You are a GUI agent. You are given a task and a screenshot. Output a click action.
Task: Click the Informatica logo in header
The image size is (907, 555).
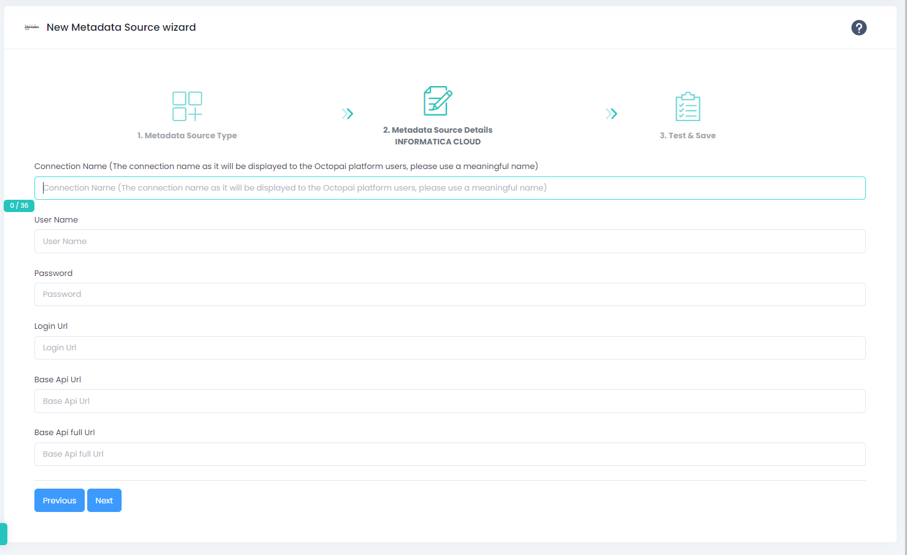[x=31, y=28]
